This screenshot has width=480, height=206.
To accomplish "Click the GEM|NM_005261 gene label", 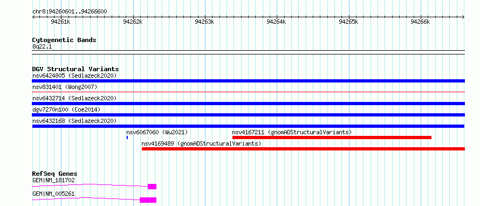I will [x=53, y=194].
